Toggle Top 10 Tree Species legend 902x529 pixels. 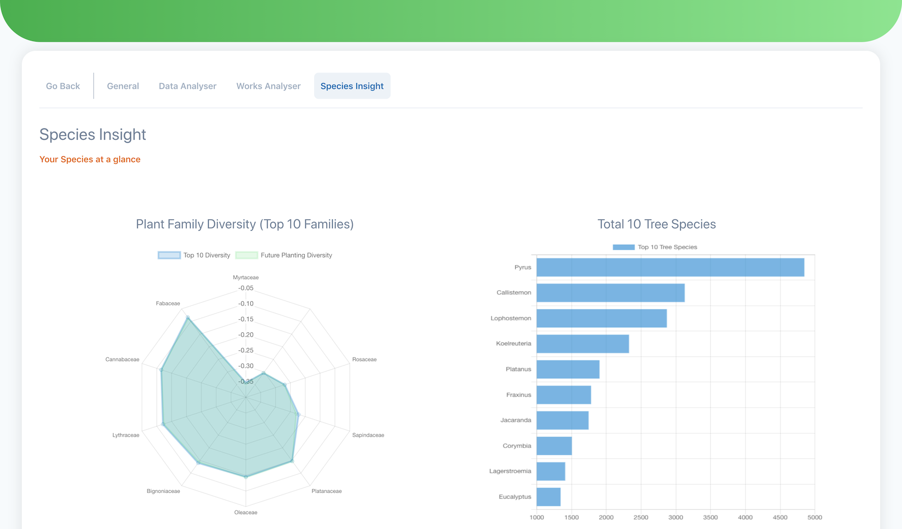(623, 247)
